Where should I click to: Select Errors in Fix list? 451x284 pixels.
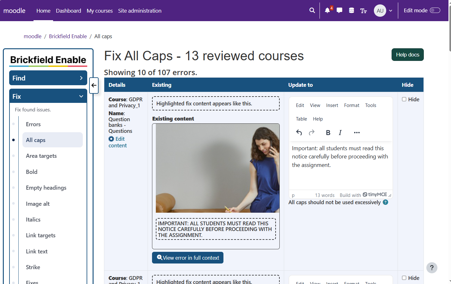pos(33,124)
